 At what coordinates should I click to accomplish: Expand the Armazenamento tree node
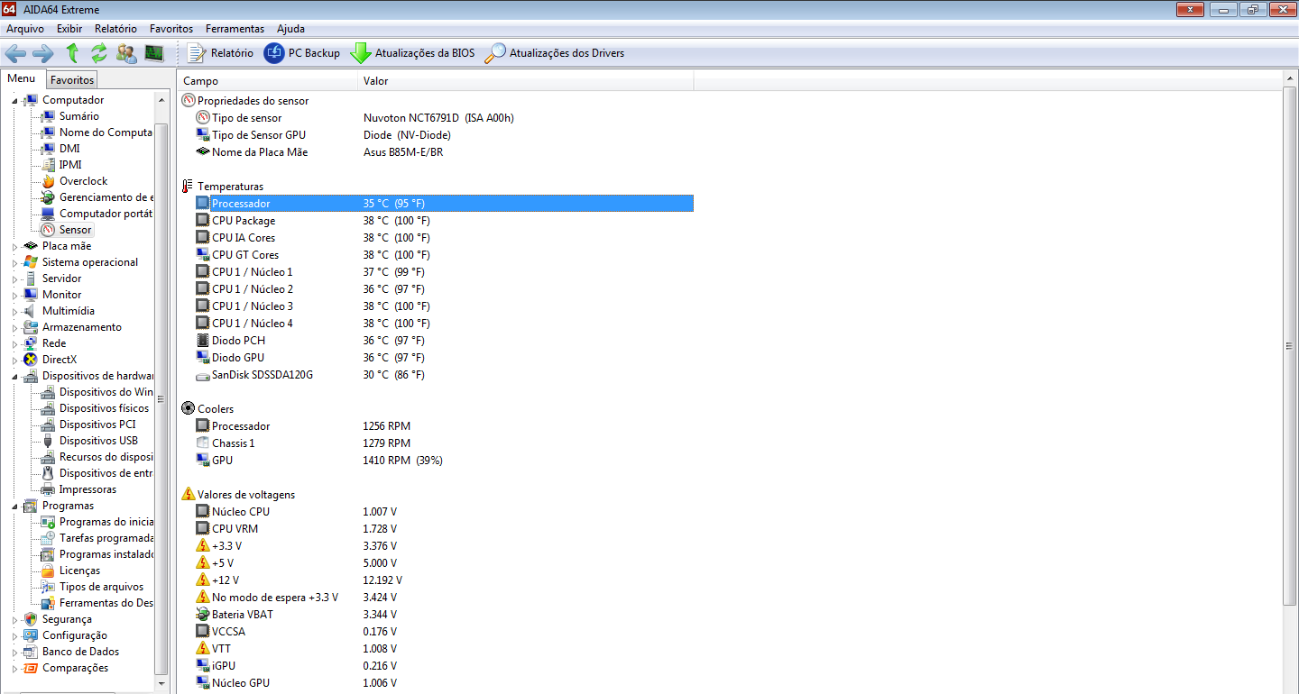click(x=14, y=327)
